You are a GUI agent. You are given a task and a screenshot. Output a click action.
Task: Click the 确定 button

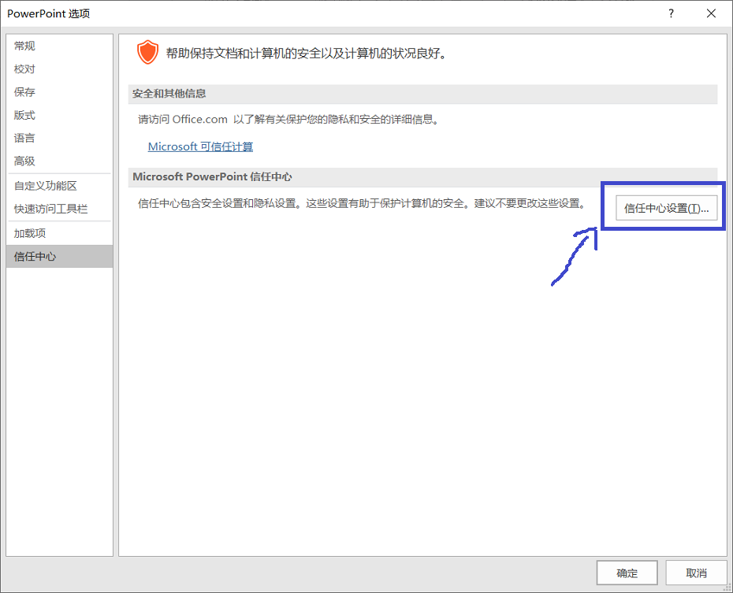tap(627, 573)
